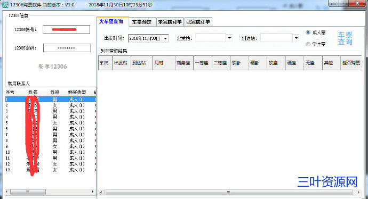The image size is (368, 199).
Task: Click into the 到达站 text field
Action: click(x=276, y=38)
